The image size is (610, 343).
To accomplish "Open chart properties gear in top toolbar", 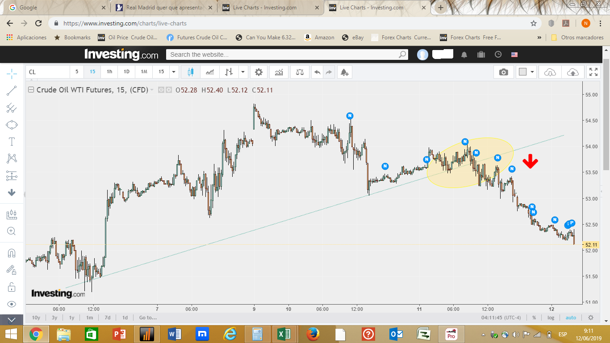I will (x=259, y=72).
